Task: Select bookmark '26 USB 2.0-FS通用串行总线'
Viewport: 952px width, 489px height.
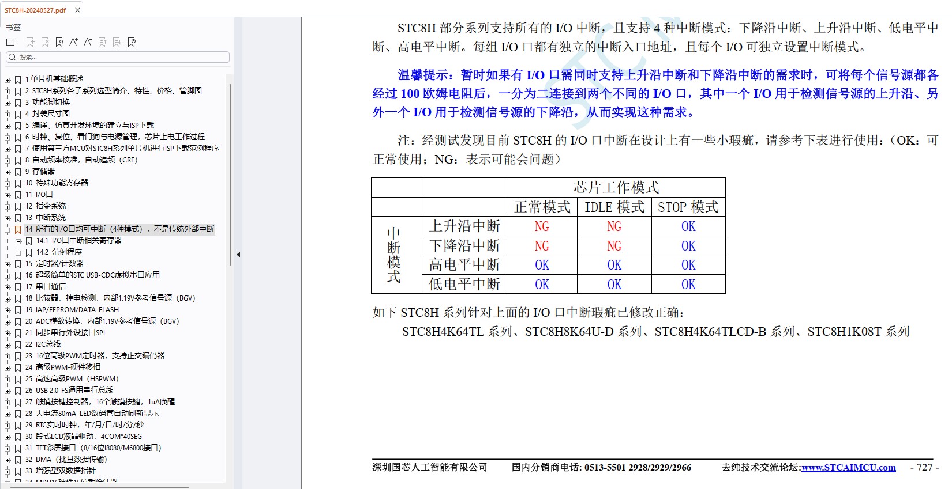Action: point(69,390)
